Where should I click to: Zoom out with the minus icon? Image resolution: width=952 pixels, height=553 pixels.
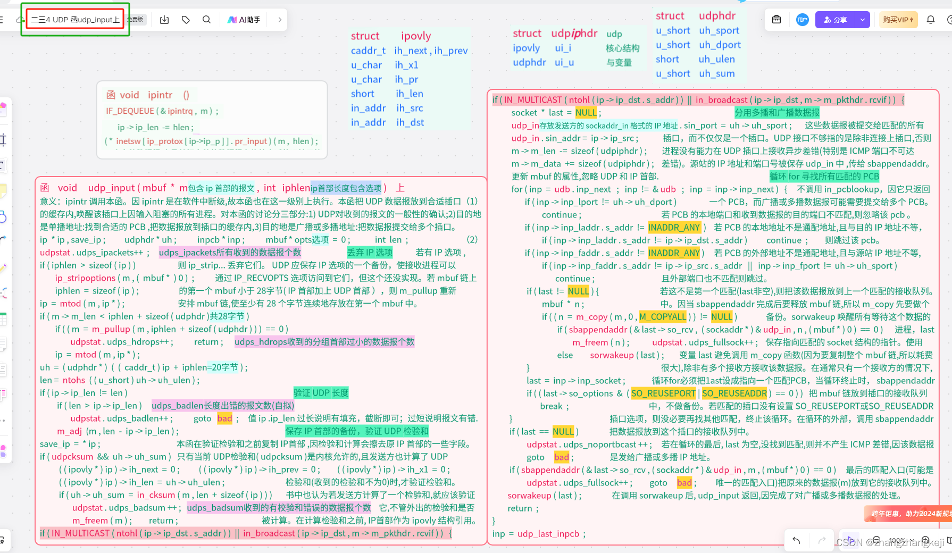click(876, 540)
